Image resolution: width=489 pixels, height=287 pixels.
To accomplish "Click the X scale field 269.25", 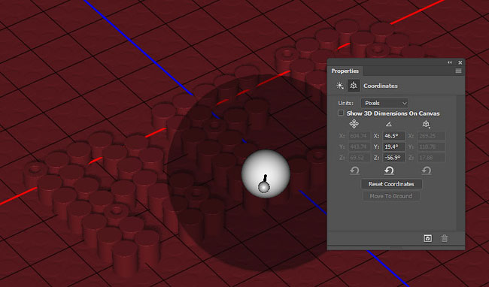I will (431, 136).
